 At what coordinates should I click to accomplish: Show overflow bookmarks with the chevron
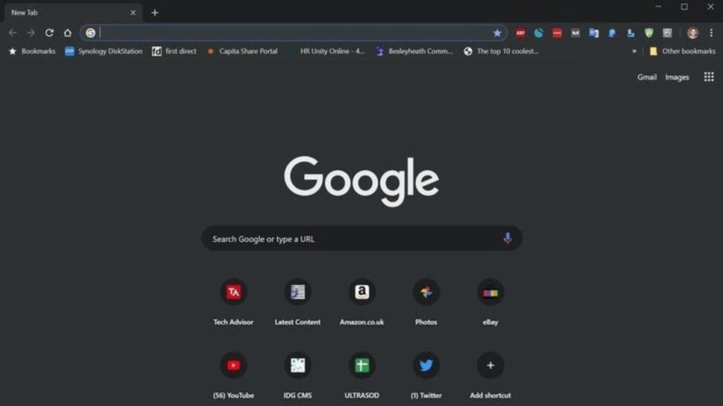(x=634, y=51)
